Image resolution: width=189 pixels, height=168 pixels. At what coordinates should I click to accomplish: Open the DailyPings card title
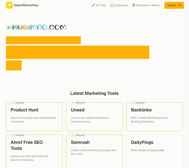pos(142,142)
